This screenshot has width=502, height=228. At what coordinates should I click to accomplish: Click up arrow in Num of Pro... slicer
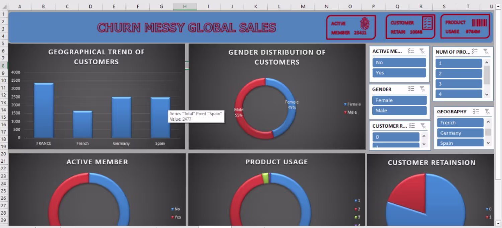487,62
